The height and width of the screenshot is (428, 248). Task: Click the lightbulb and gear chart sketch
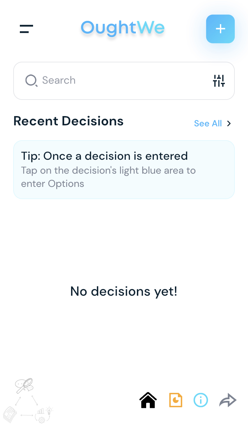point(44,414)
